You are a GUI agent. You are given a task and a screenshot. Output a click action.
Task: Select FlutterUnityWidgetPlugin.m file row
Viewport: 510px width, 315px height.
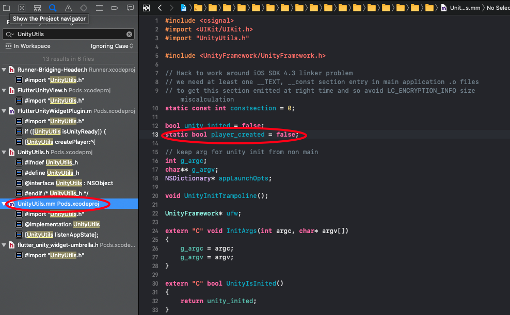pyautogui.click(x=69, y=111)
